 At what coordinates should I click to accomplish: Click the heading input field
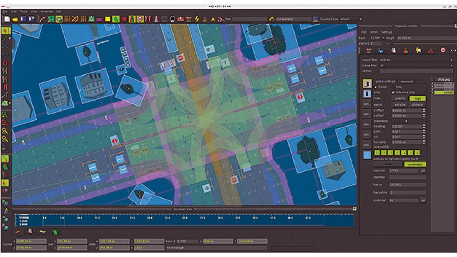click(407, 127)
